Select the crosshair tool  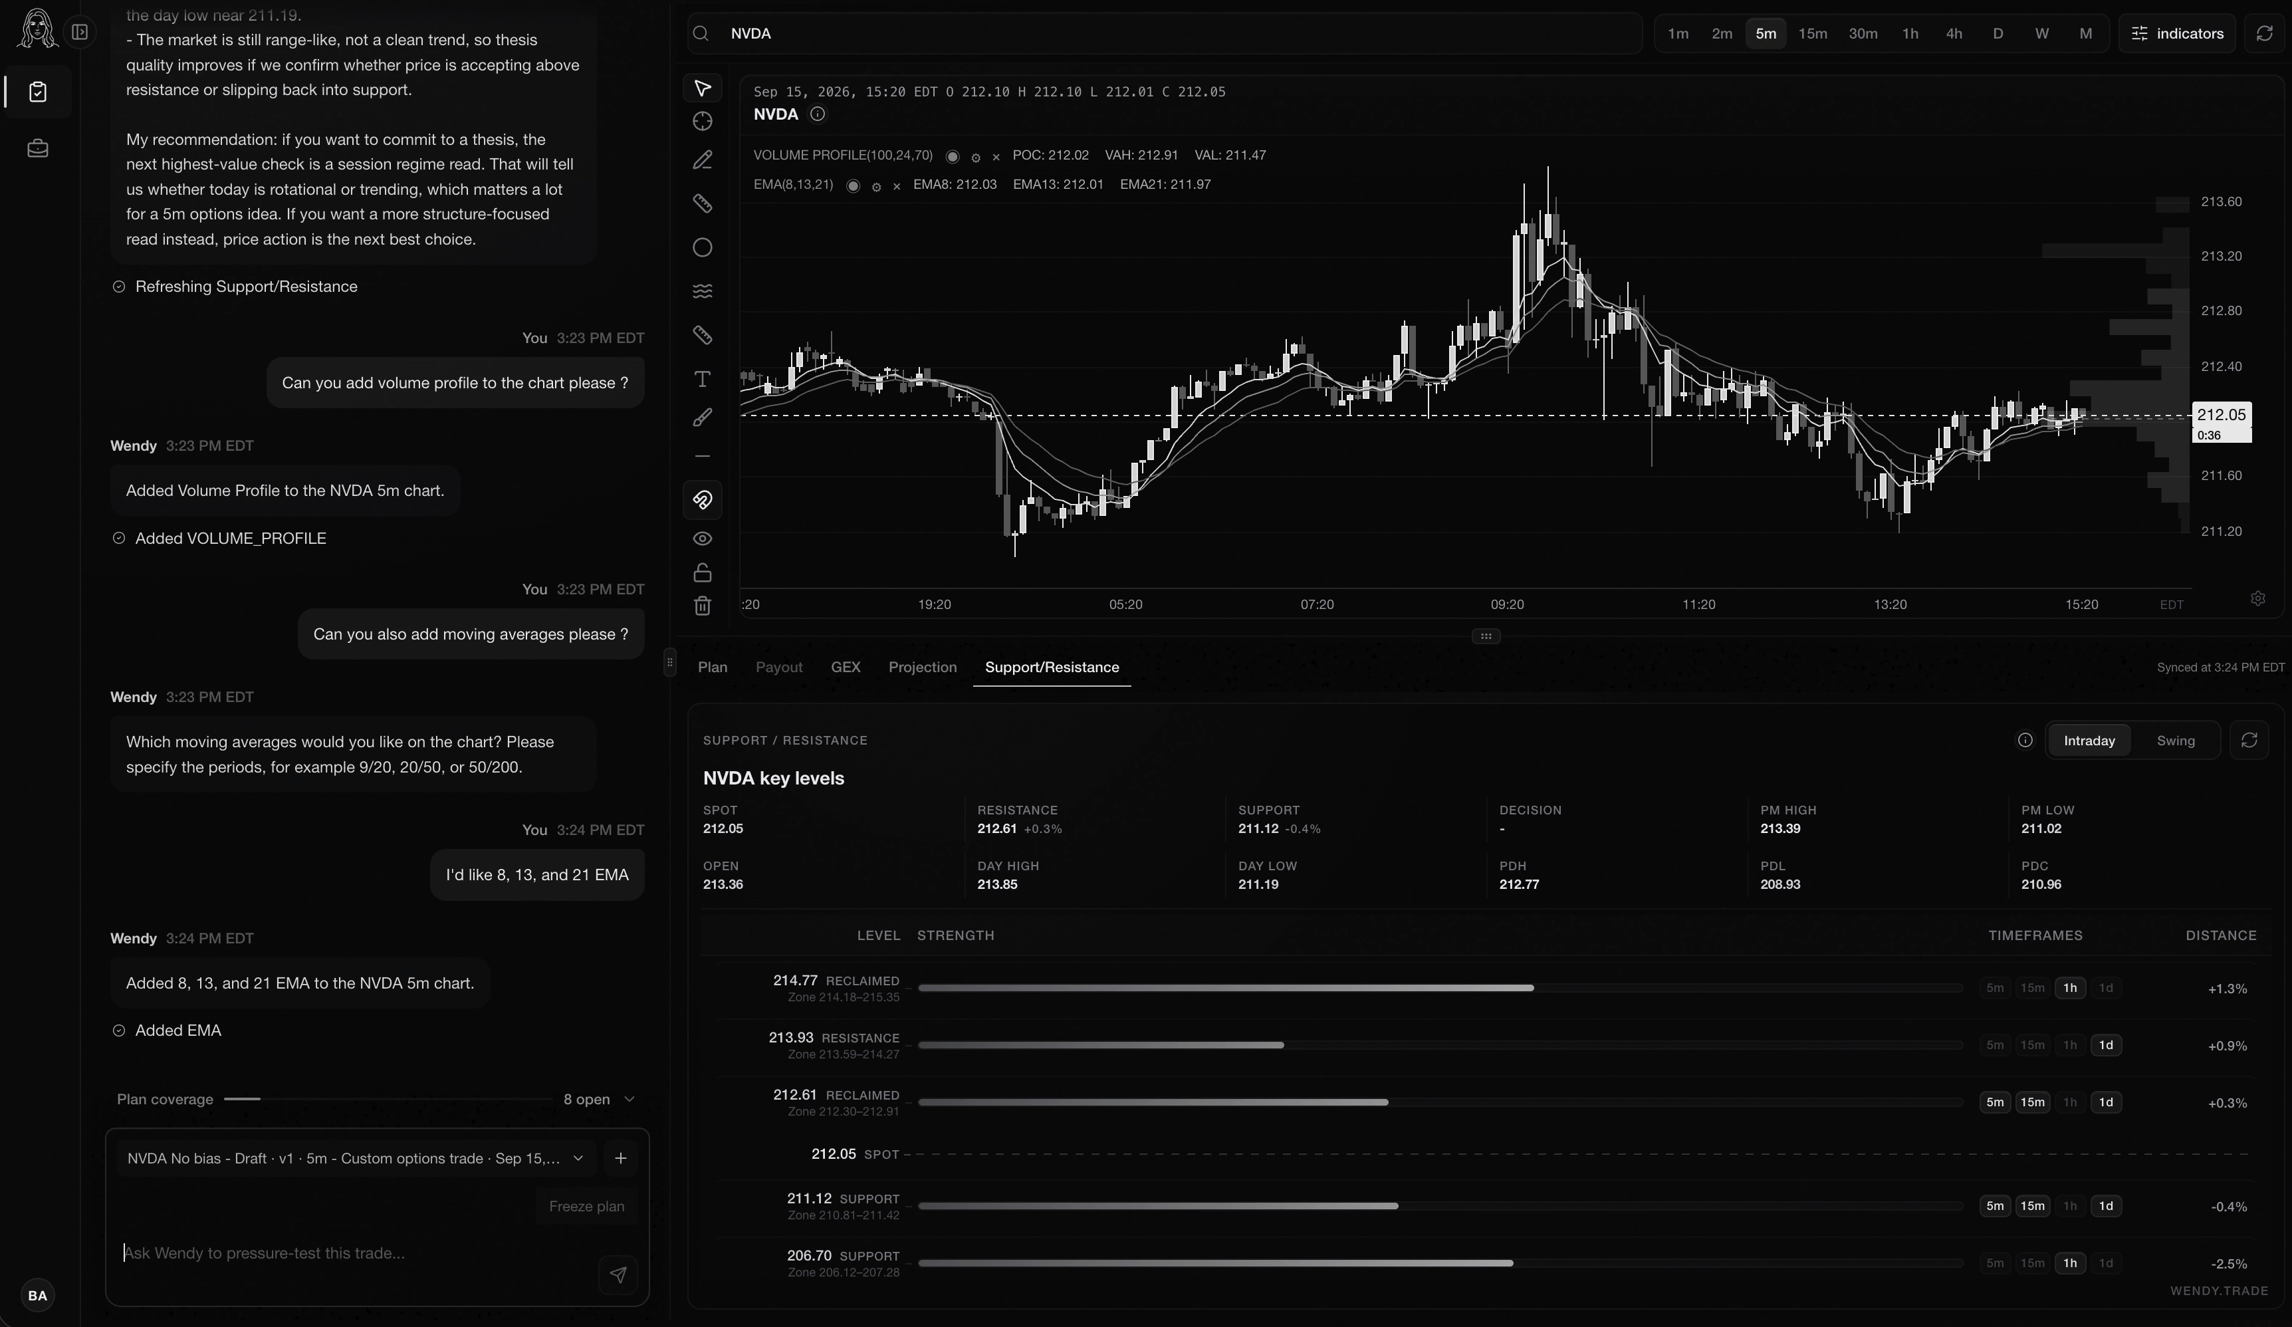tap(702, 121)
